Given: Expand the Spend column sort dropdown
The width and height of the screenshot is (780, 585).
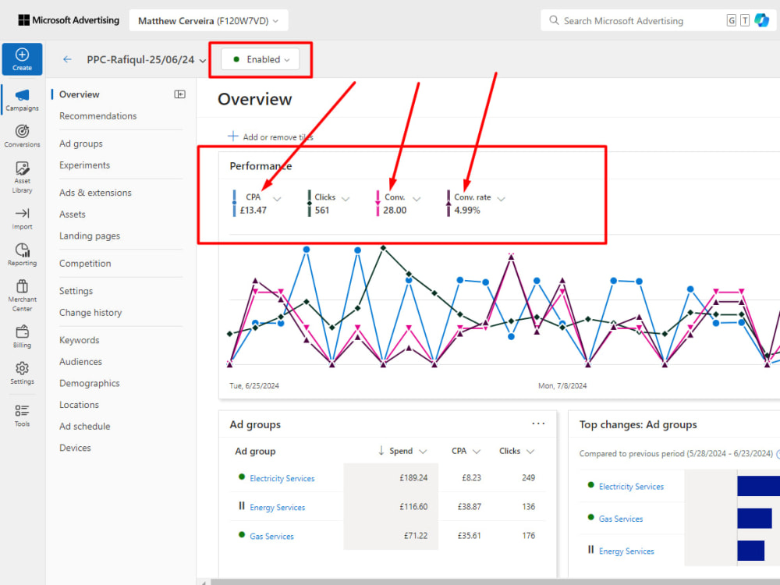Looking at the screenshot, I should [x=424, y=451].
